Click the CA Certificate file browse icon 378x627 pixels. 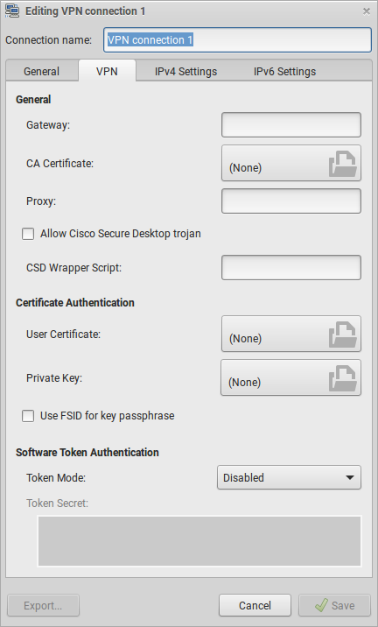click(343, 164)
